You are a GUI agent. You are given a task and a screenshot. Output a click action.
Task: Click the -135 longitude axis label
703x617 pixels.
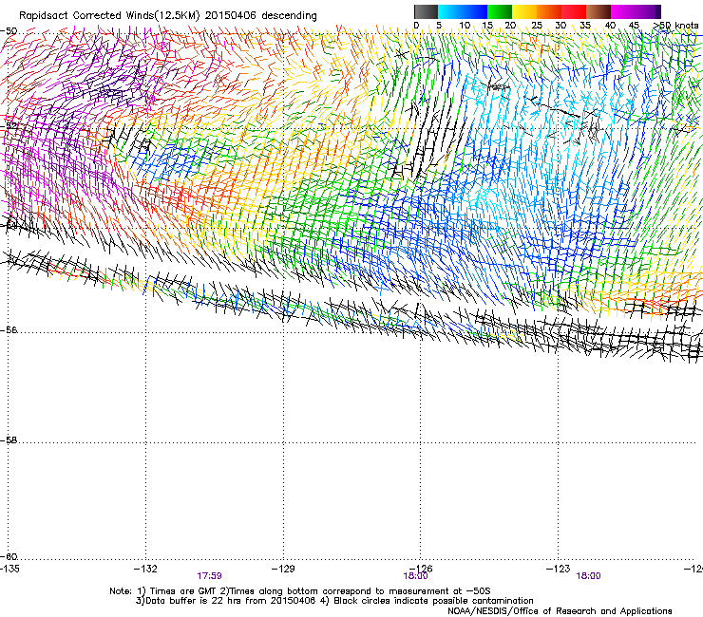pos(9,569)
